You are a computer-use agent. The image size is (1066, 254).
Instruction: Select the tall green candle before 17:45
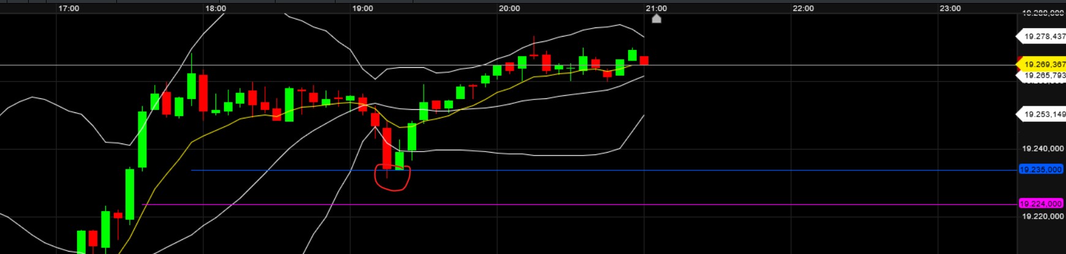pos(142,139)
